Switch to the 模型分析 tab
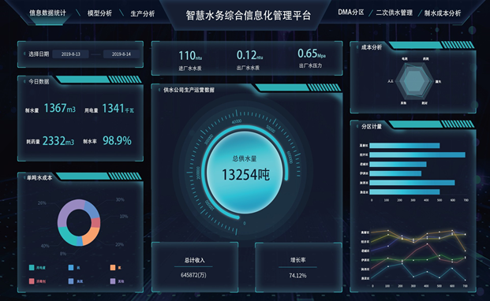Image resolution: width=490 pixels, height=301 pixels. click(99, 13)
